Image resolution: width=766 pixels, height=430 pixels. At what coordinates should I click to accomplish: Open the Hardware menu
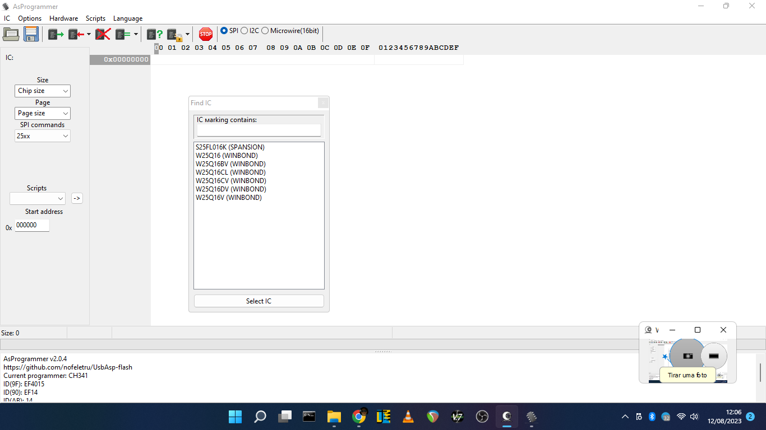pos(63,18)
